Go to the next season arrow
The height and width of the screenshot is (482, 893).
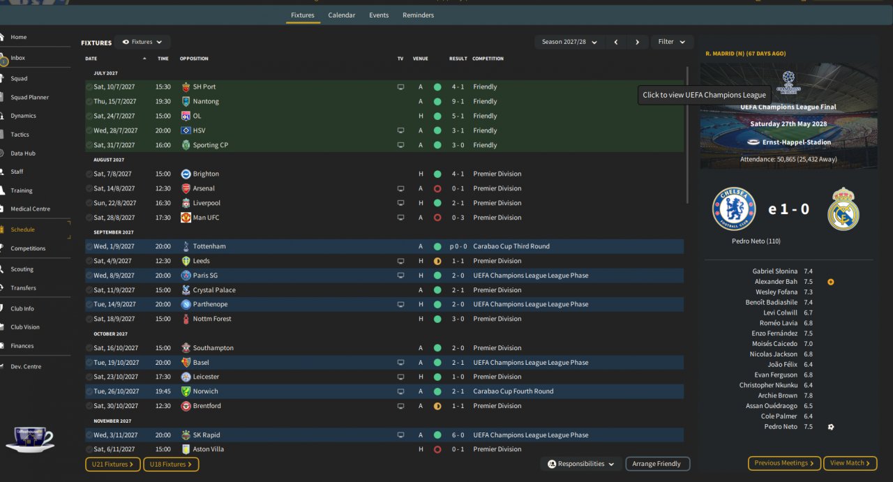pos(637,42)
